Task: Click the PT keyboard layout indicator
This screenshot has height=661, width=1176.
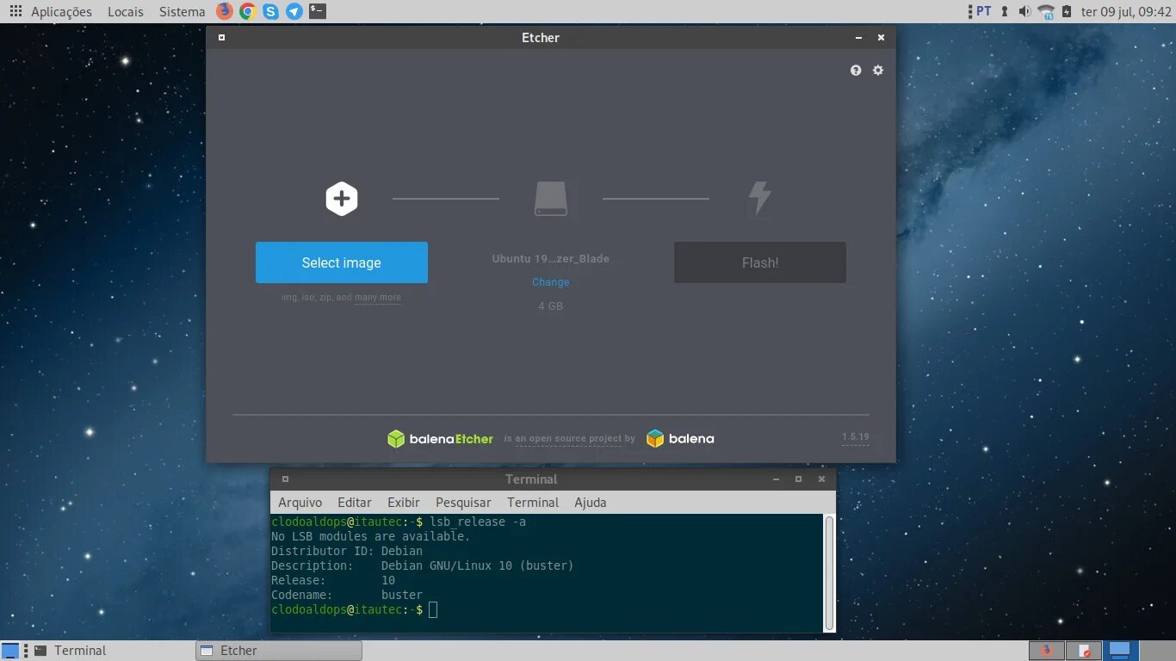Action: point(983,11)
